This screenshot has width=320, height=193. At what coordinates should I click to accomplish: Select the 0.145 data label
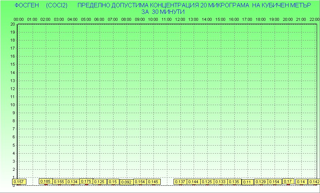pos(153,182)
